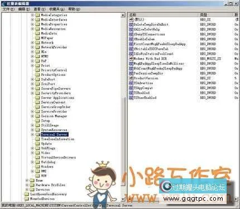Click the open folder icon of Terminal Server
The width and height of the screenshot is (240, 209).
[38, 134]
